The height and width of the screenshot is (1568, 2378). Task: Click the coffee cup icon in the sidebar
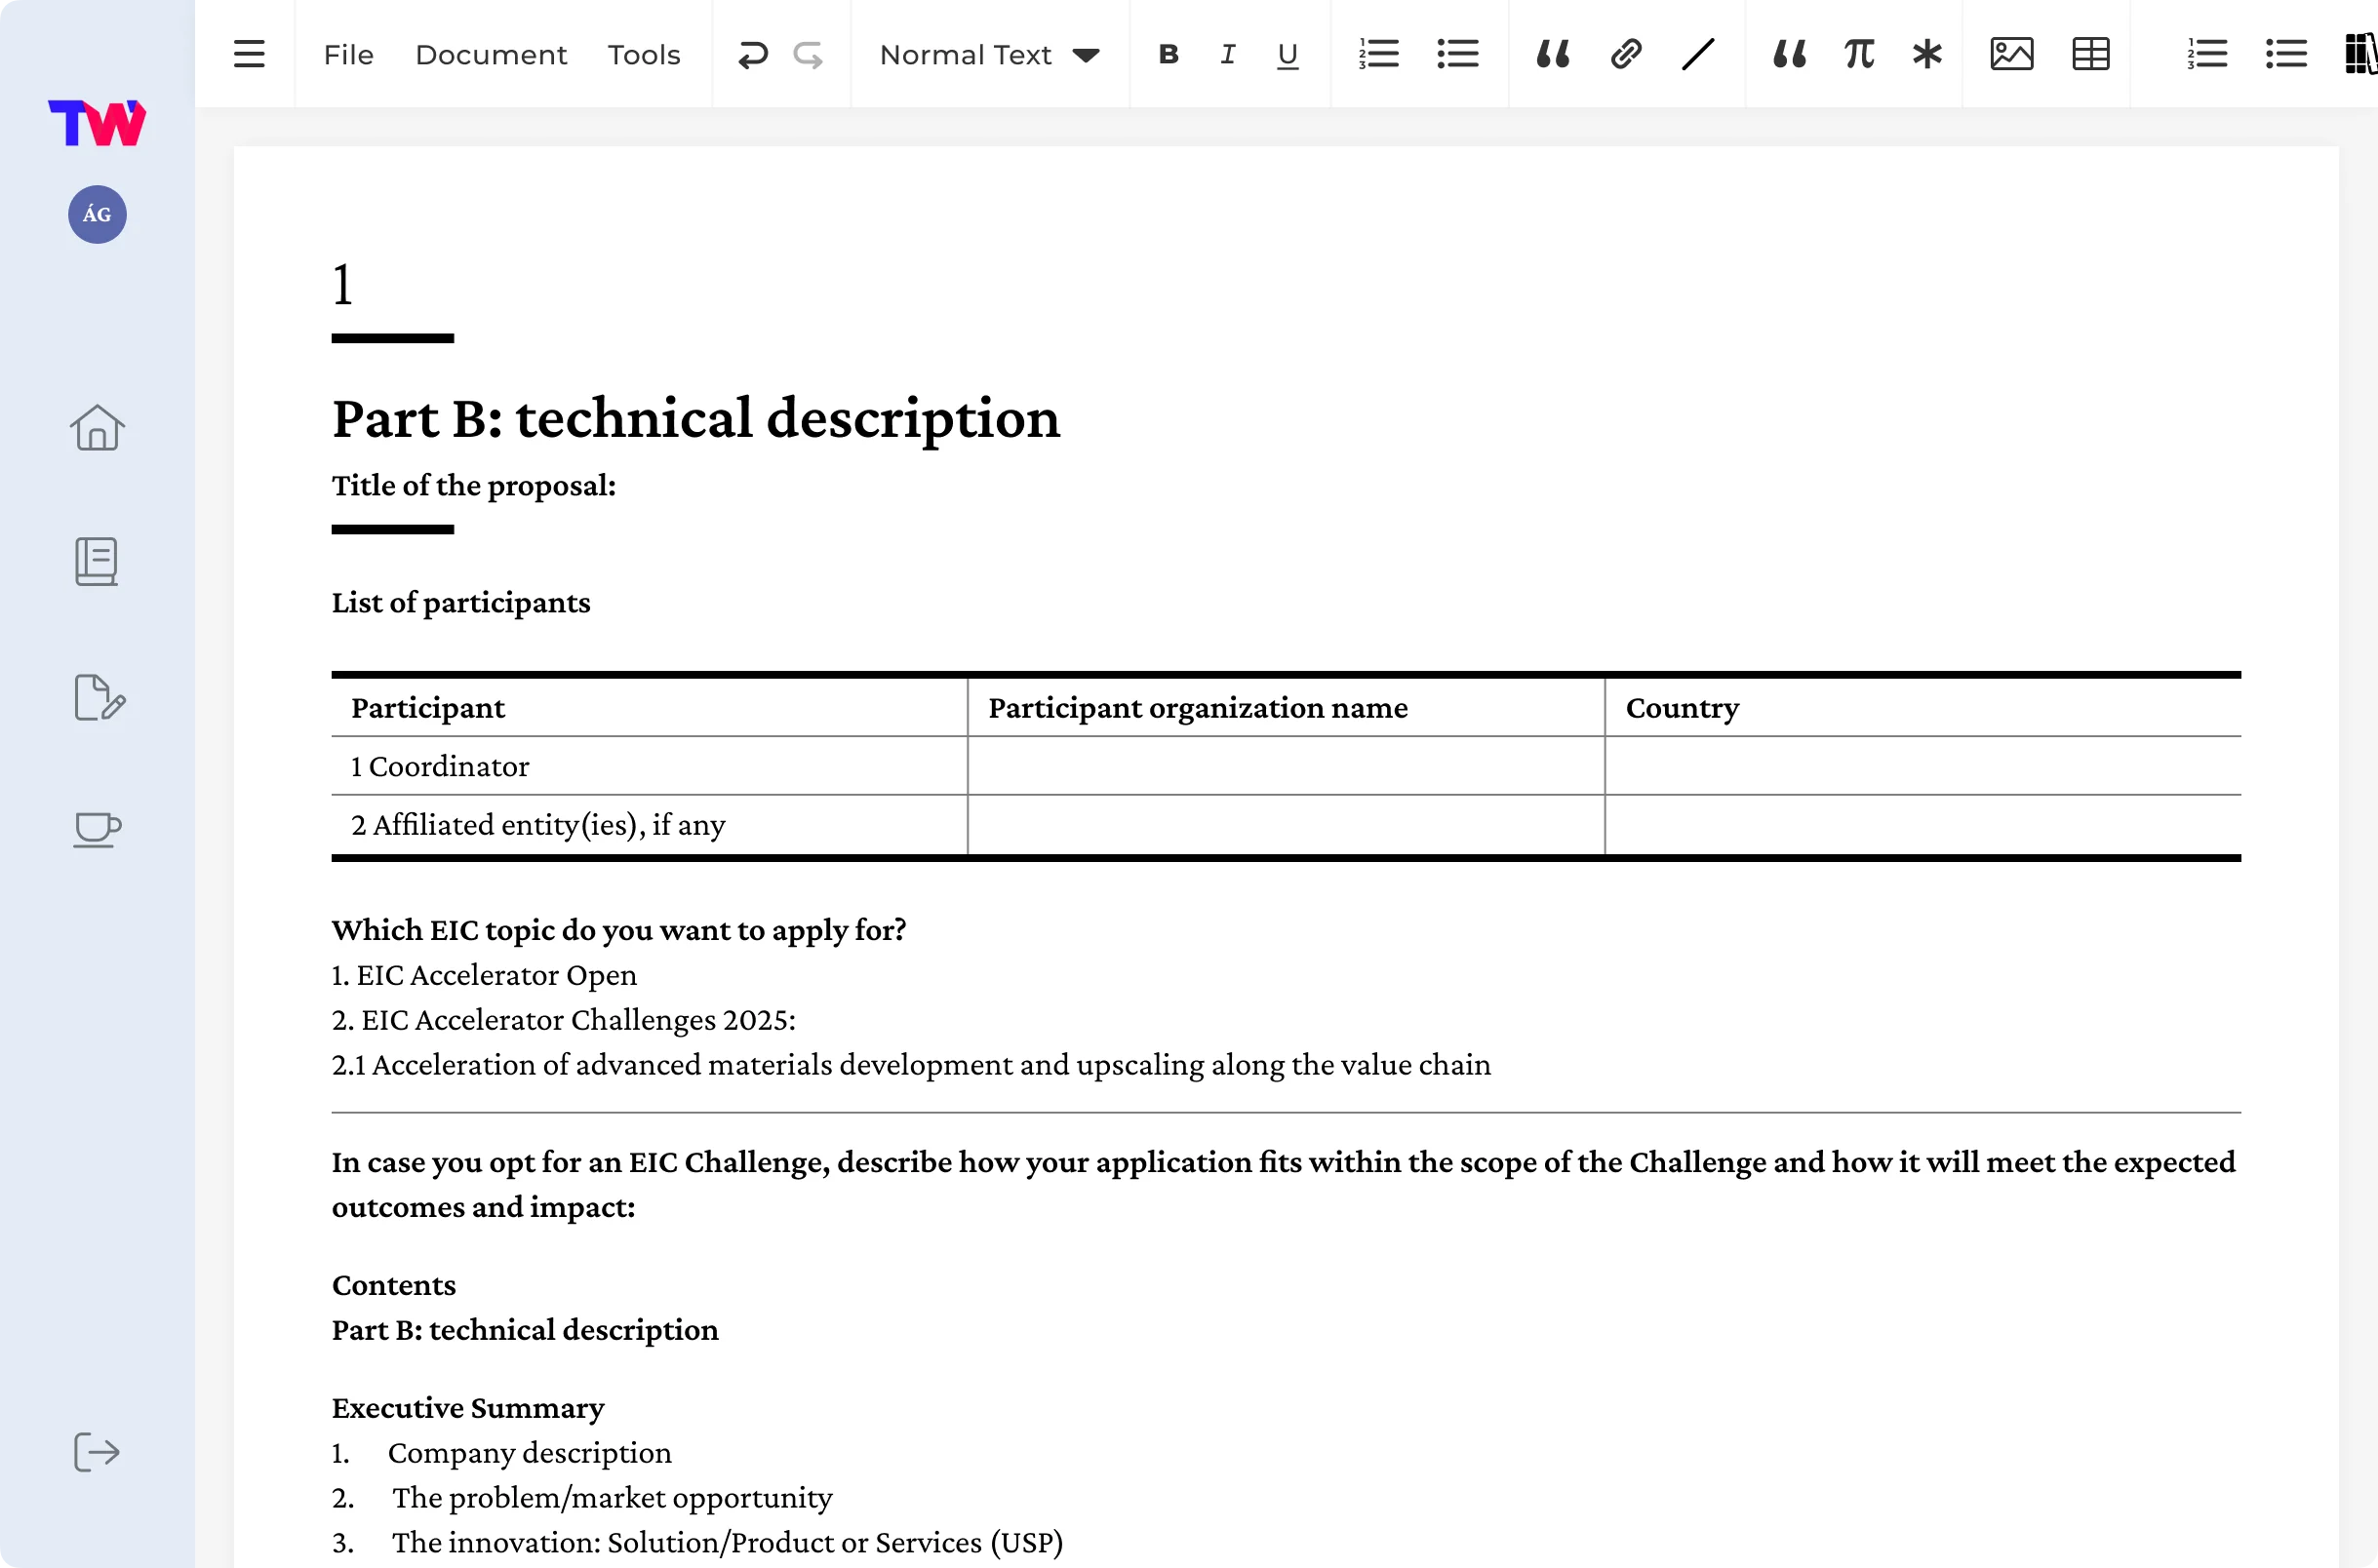[x=97, y=829]
